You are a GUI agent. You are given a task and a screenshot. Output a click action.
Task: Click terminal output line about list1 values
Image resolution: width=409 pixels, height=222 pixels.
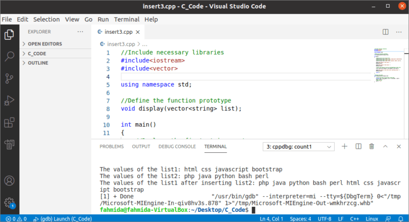point(191,170)
